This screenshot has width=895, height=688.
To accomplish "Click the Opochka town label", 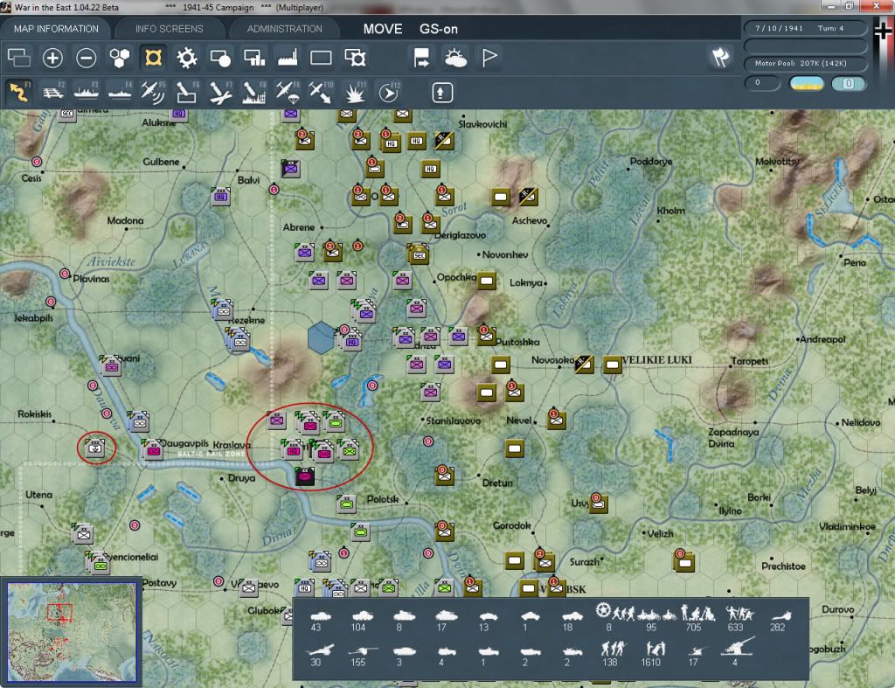I will [x=456, y=277].
